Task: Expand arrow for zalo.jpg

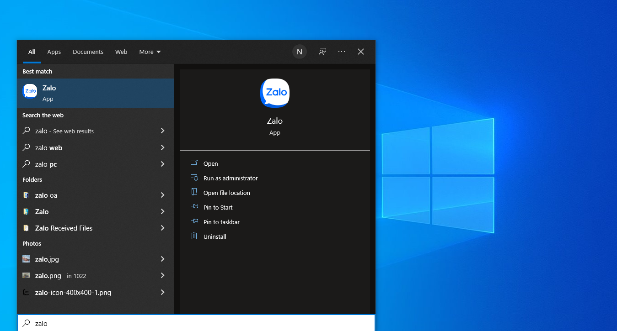Action: click(162, 259)
